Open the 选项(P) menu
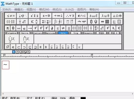 (x=82, y=9)
